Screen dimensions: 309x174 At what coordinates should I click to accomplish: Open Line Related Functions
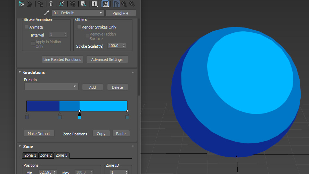63,60
